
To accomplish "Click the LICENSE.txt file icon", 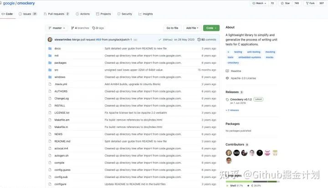I will click(x=50, y=113).
